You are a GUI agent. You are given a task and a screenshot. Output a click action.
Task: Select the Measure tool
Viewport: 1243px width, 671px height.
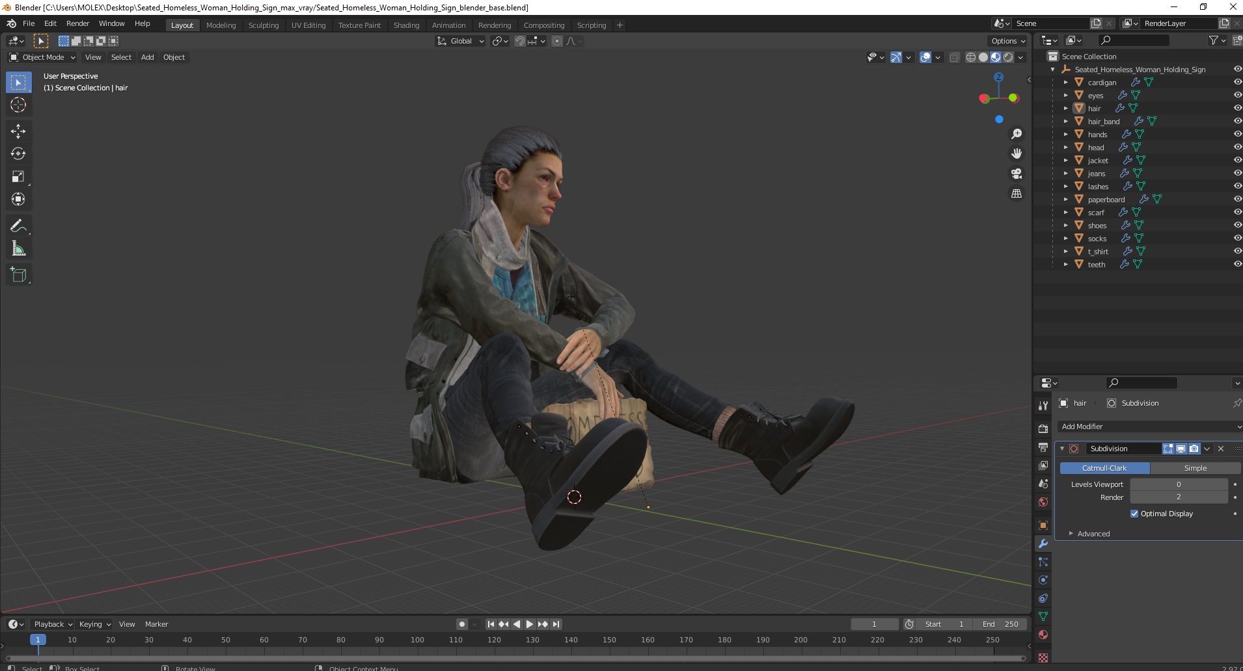tap(18, 249)
